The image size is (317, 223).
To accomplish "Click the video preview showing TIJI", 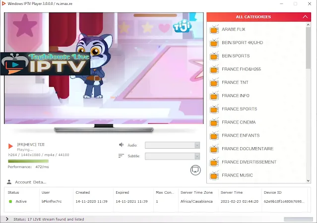I will [104, 68].
